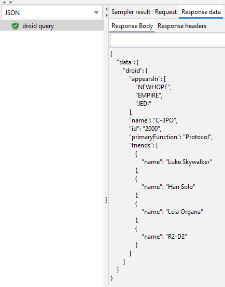Click the small down triangle above the JSON combo
This screenshot has height=287, width=225.
[10, 2]
